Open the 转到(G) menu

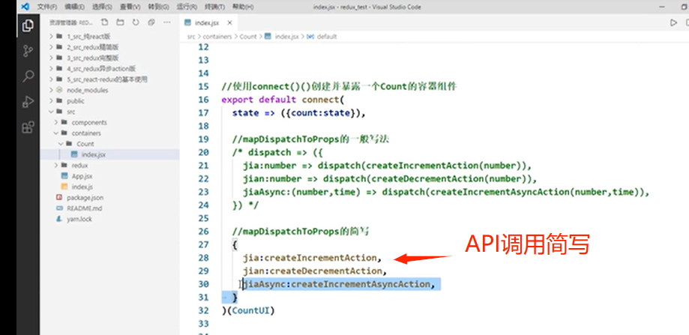(159, 7)
